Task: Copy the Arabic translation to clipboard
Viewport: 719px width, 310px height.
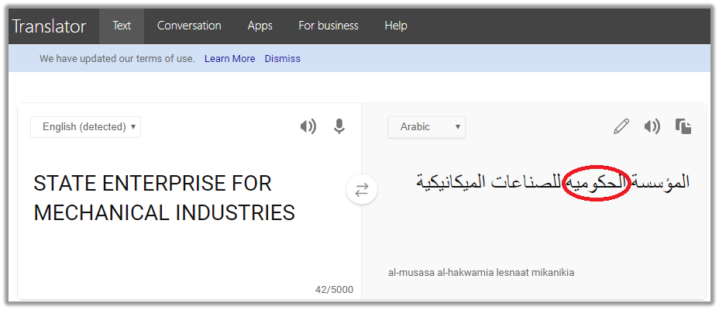Action: (683, 126)
